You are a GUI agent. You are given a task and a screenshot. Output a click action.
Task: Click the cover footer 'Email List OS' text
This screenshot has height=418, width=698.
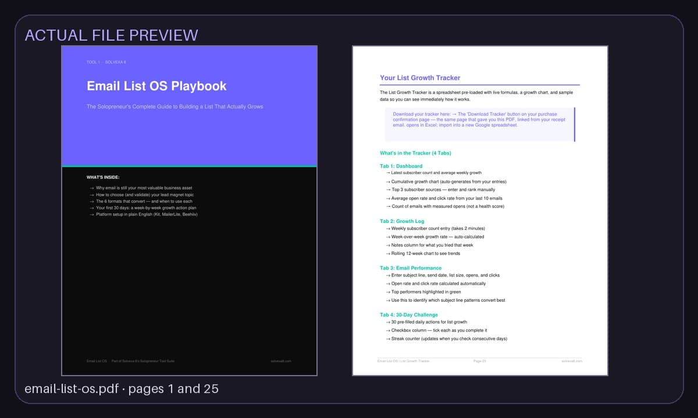97,361
